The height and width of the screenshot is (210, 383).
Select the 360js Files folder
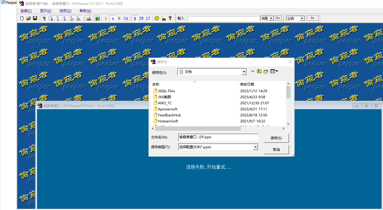click(x=164, y=91)
